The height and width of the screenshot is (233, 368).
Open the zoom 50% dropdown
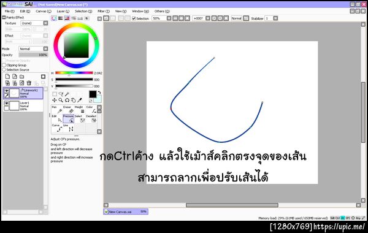(169, 18)
